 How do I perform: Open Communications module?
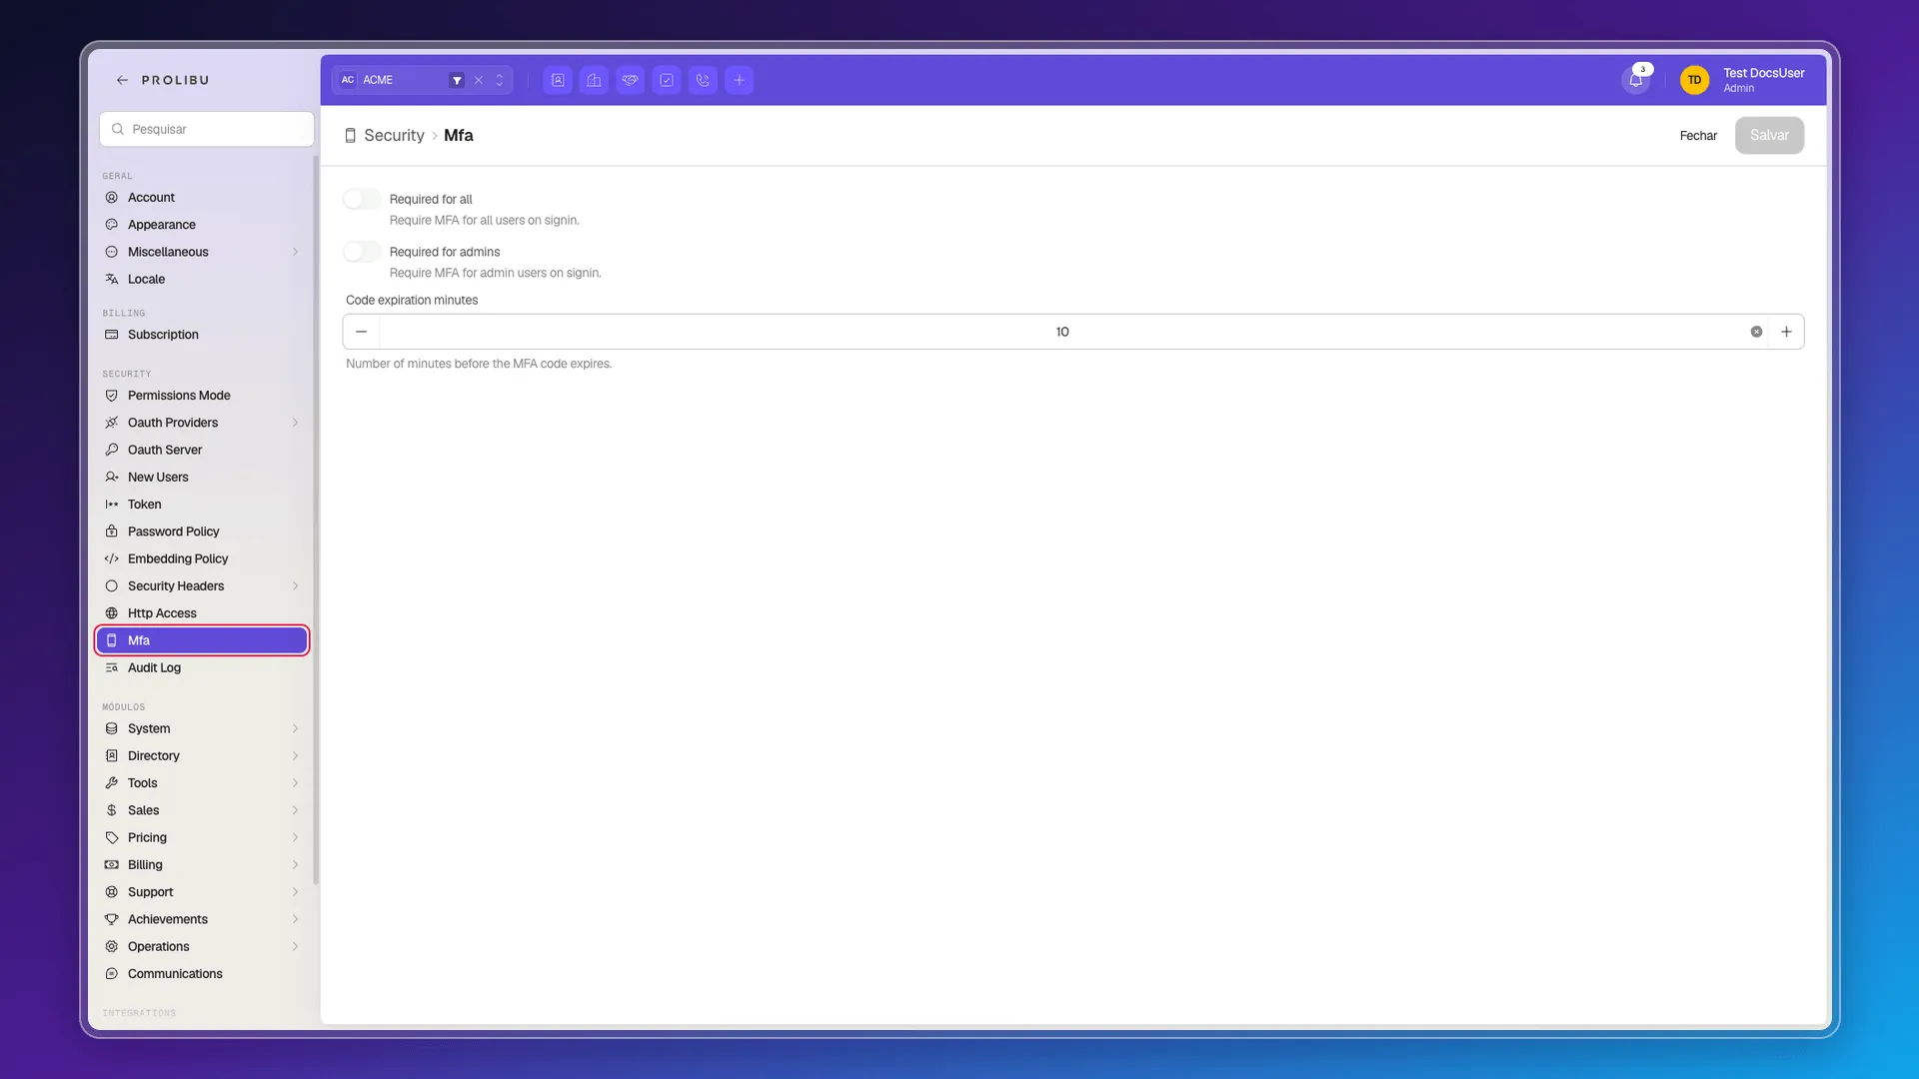click(x=202, y=974)
